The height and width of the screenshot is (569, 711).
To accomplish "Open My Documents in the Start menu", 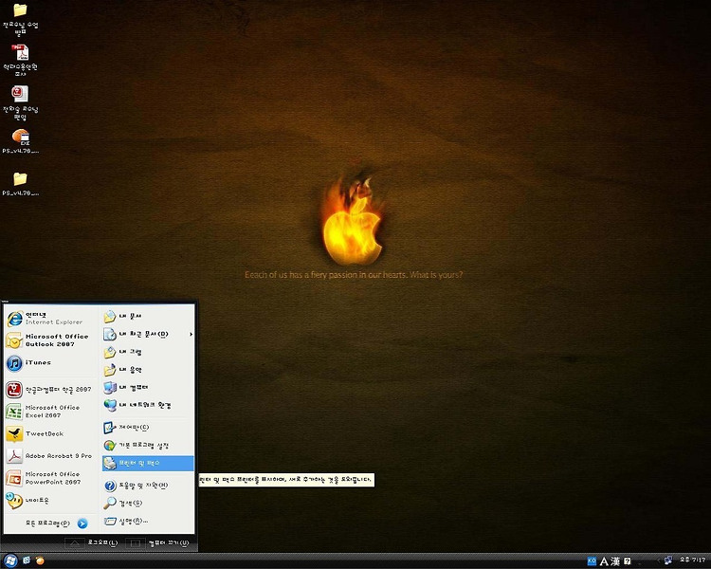I will [x=148, y=316].
